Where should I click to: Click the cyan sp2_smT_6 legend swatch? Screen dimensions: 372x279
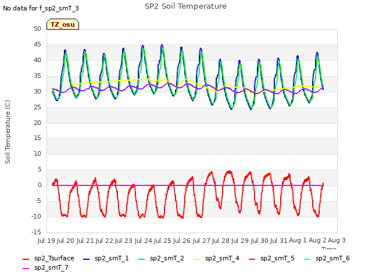point(307,259)
